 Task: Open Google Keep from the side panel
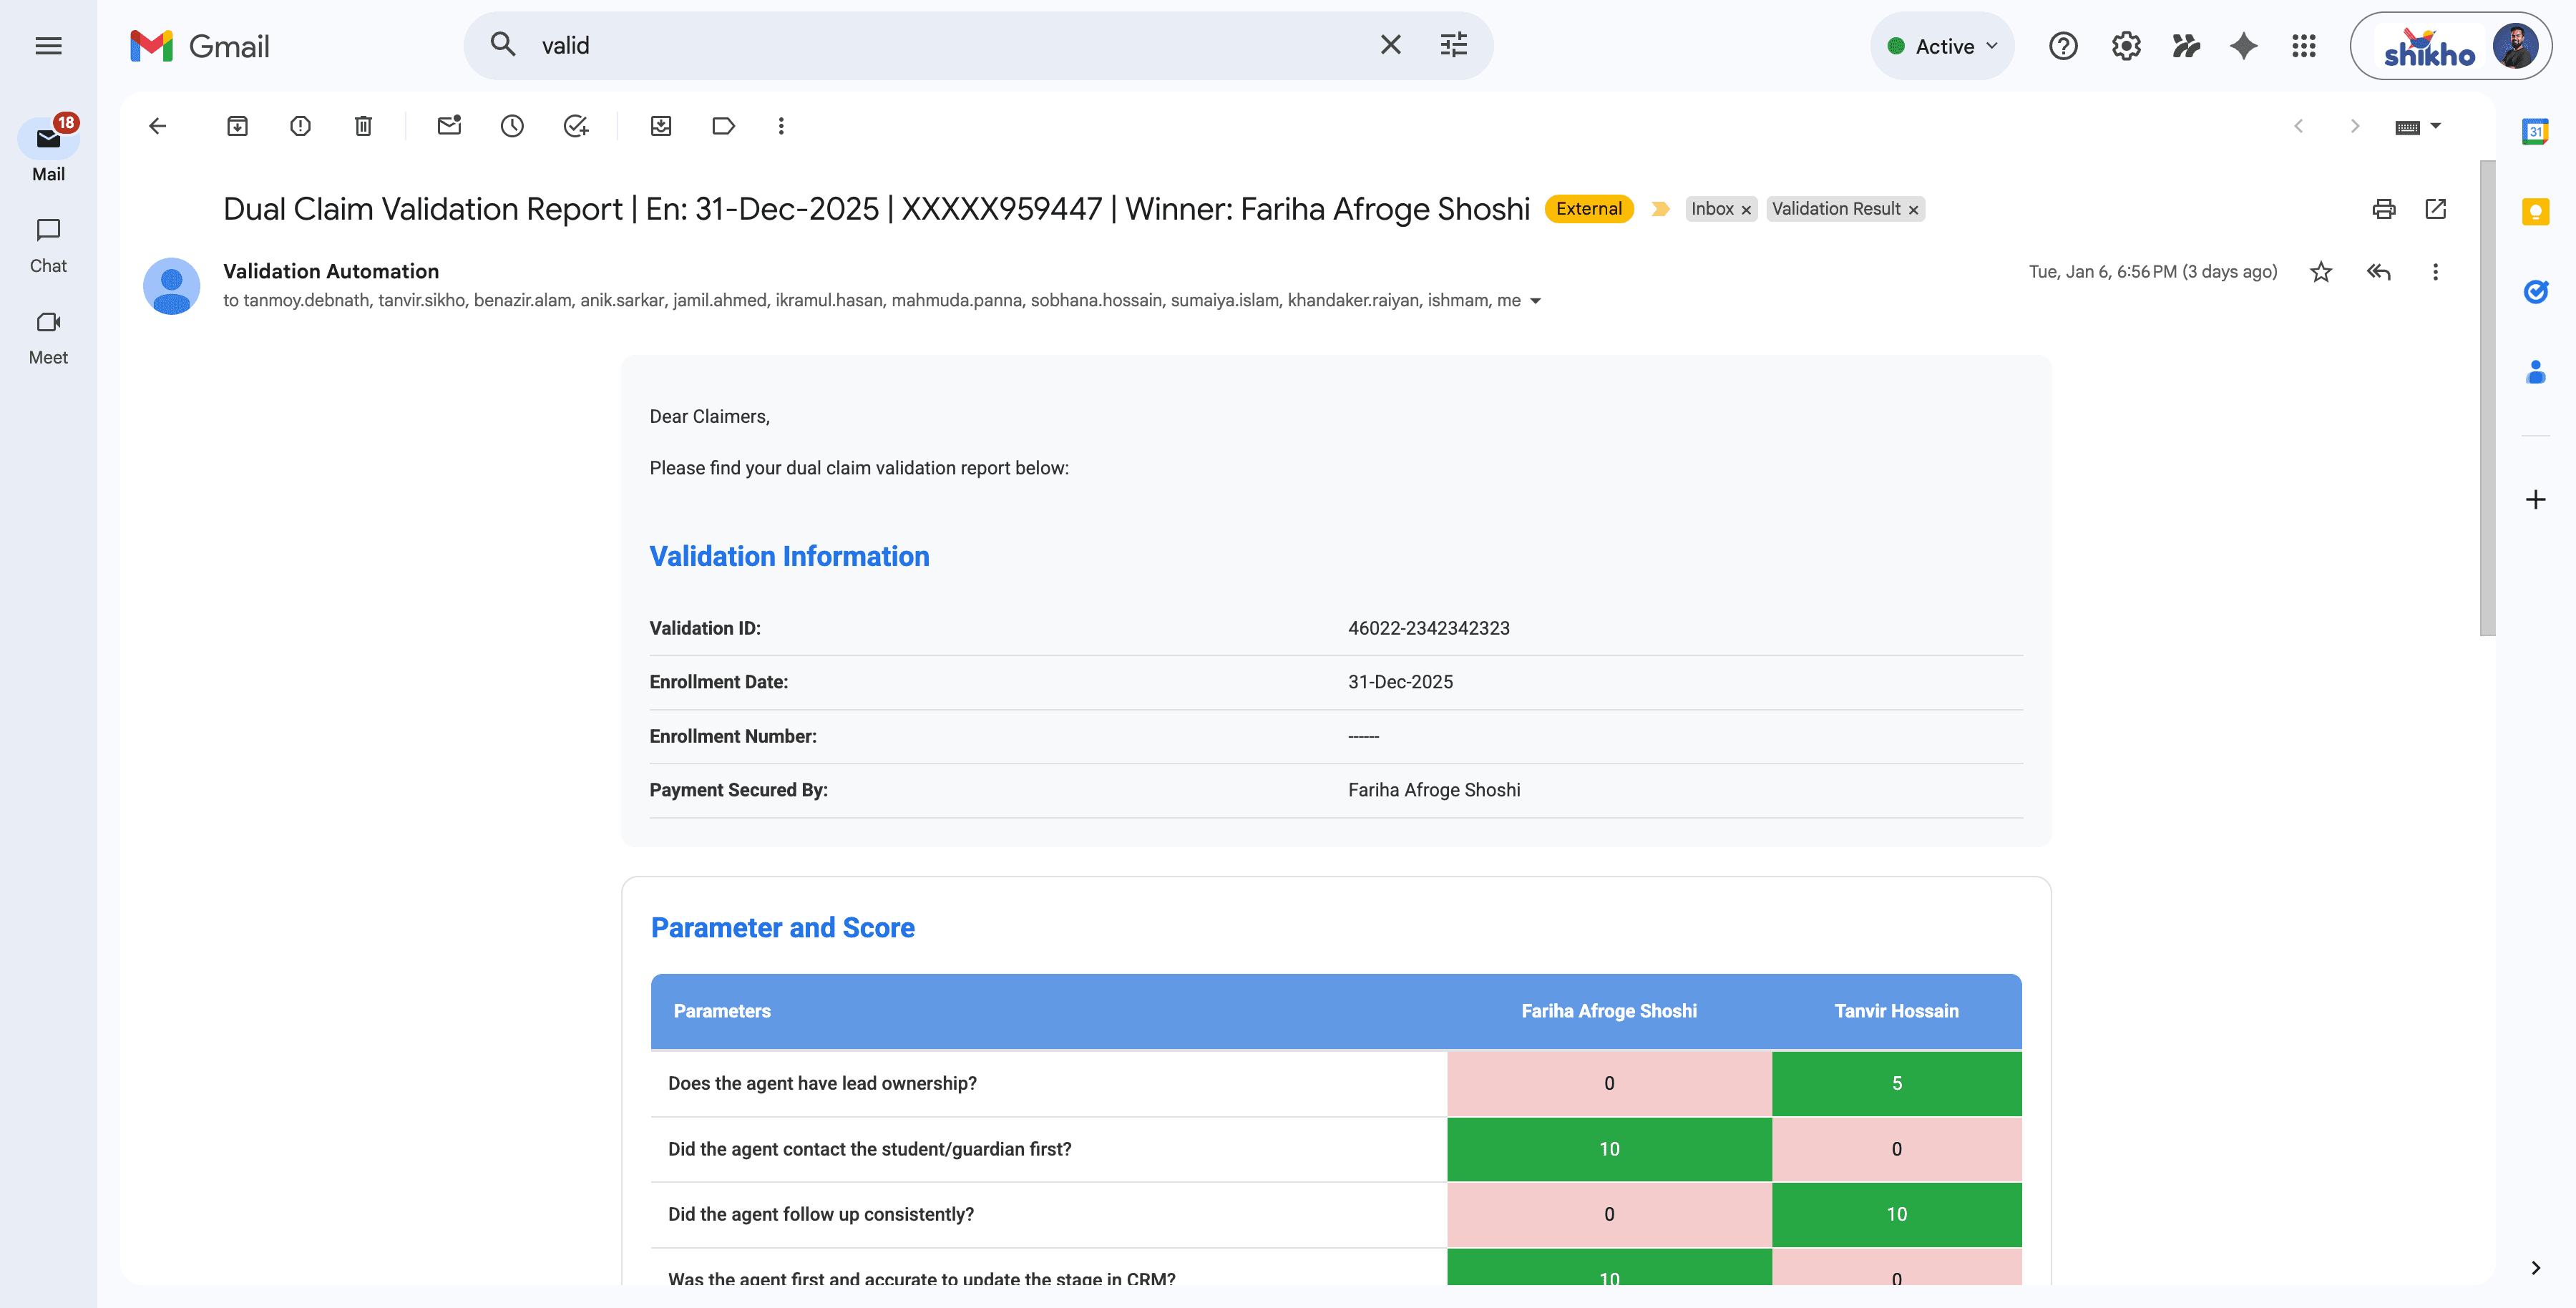point(2537,212)
